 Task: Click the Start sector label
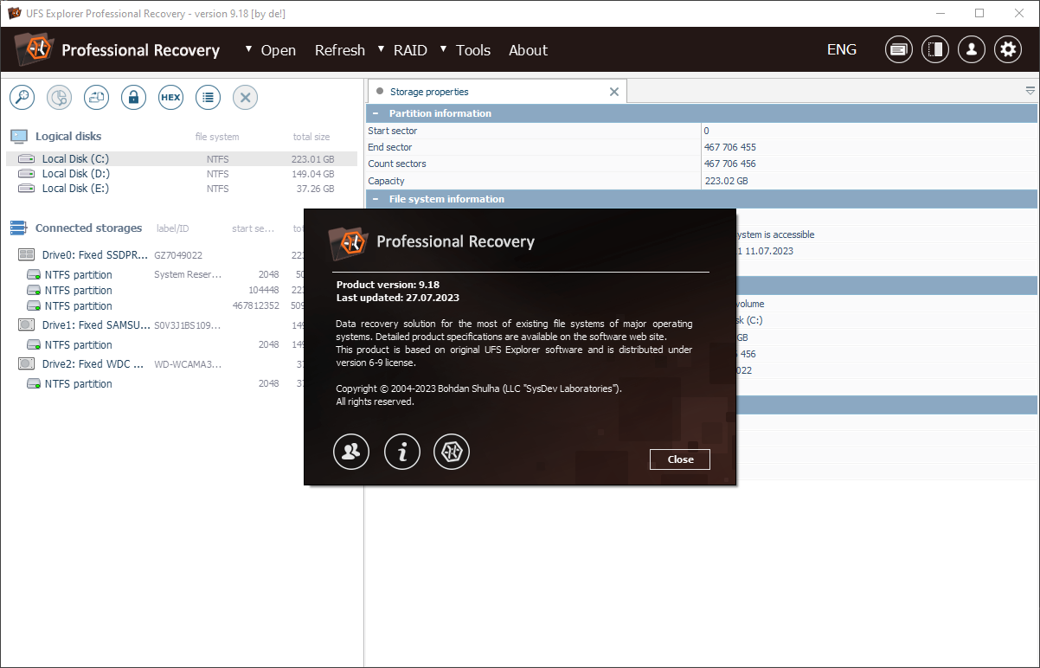393,131
